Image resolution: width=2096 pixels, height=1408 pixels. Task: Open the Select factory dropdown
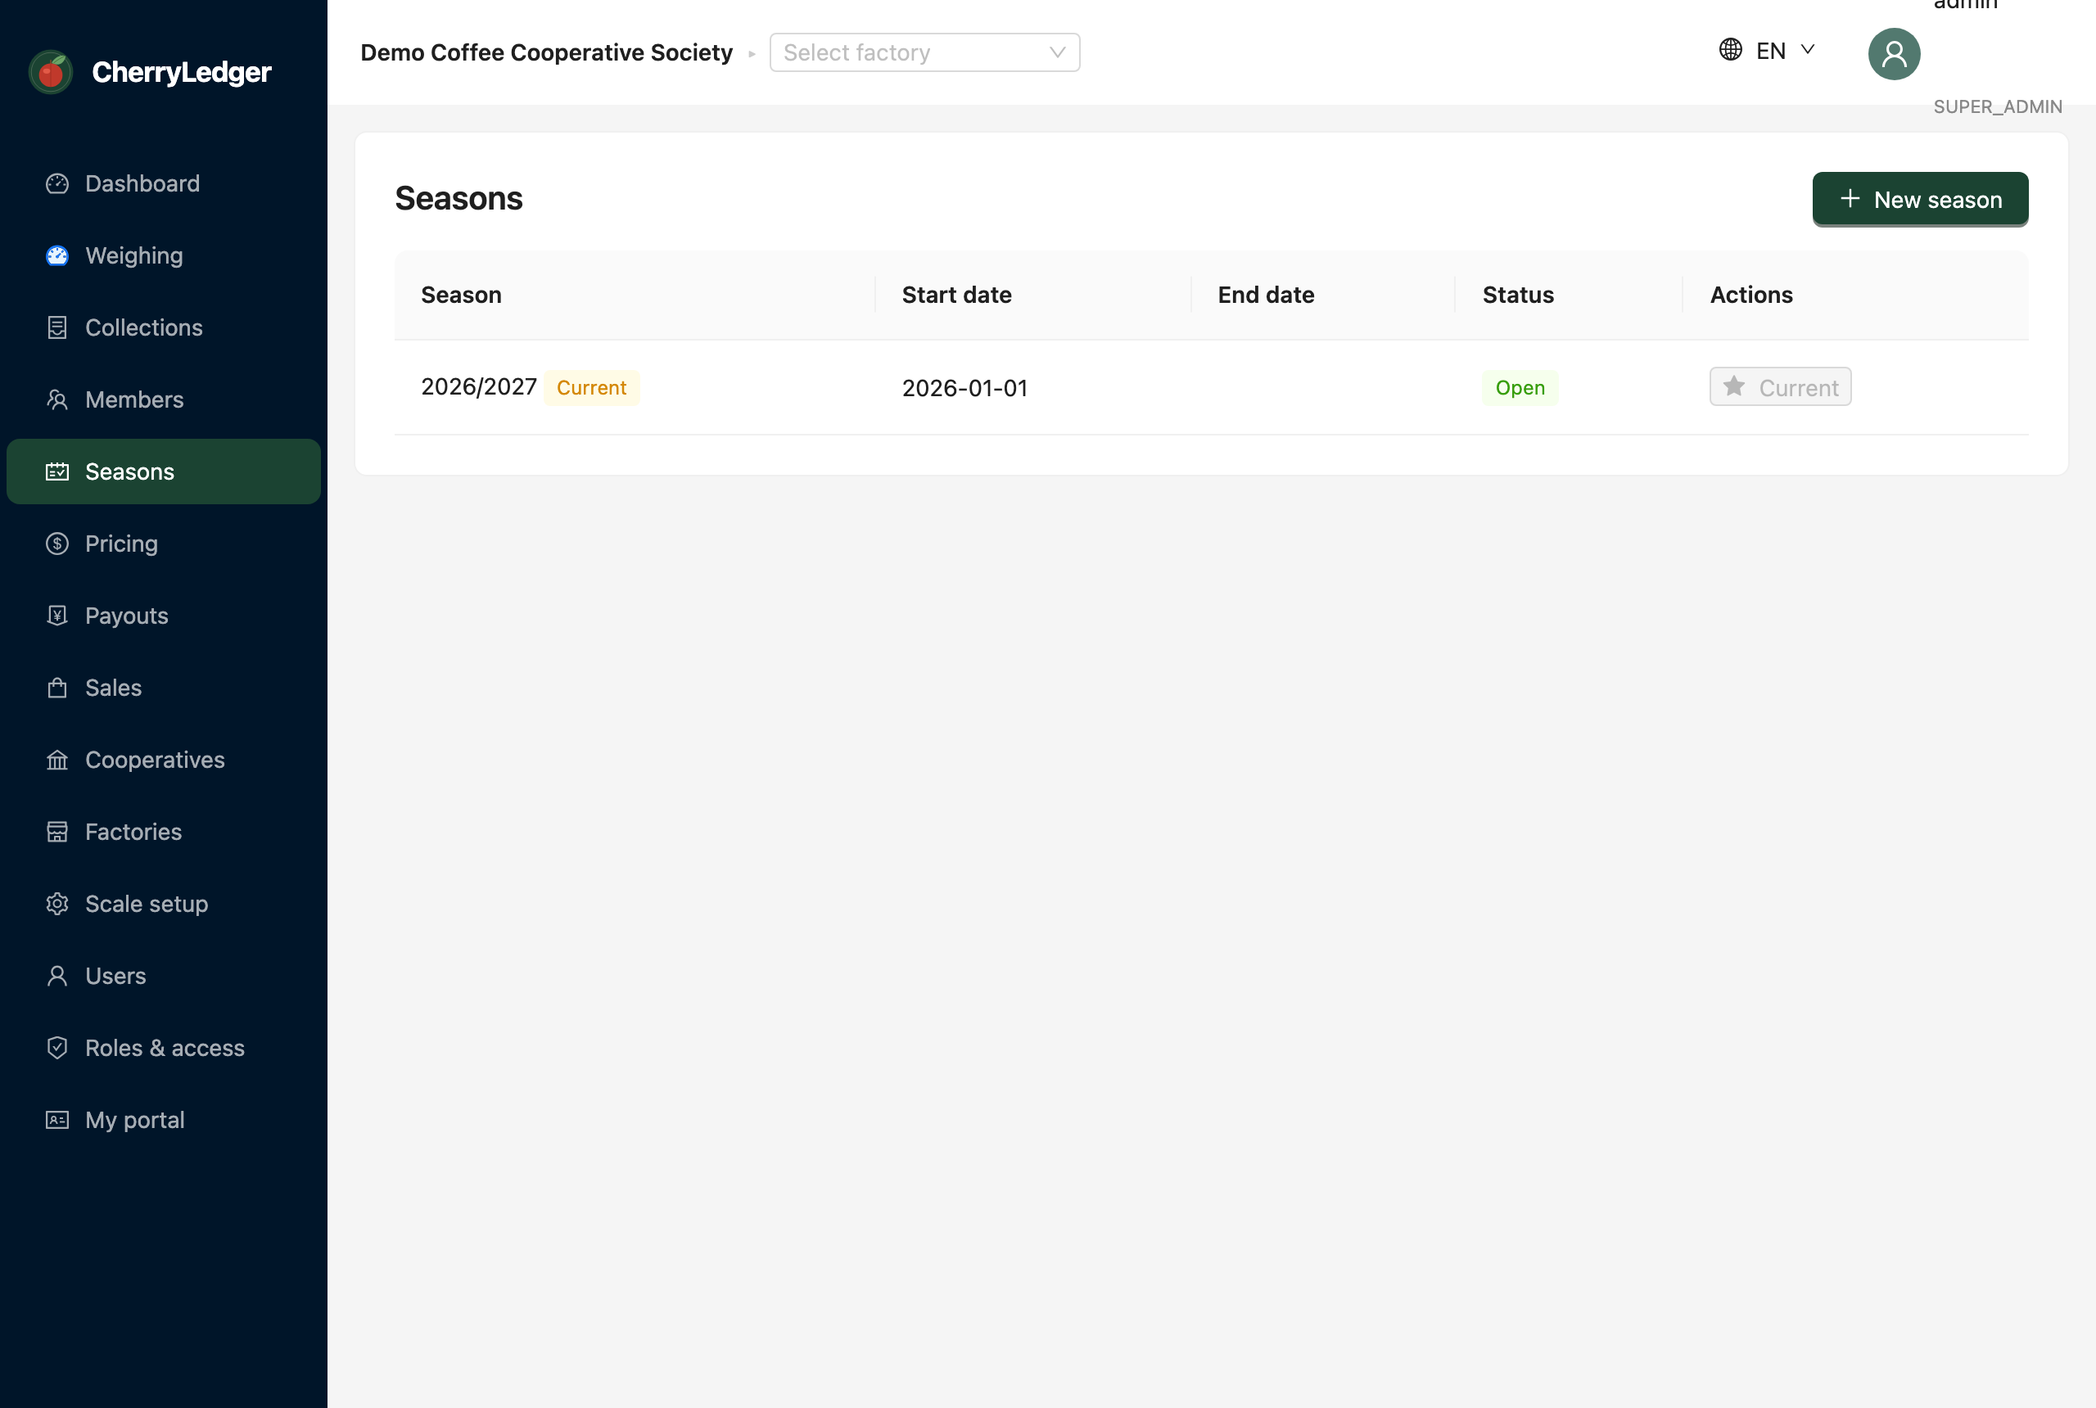click(x=924, y=52)
